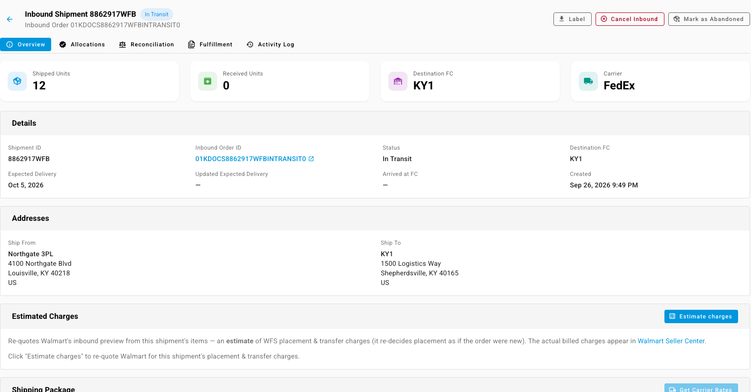Click the 4100 Northgate Blvd address line
The image size is (751, 392).
(40, 263)
